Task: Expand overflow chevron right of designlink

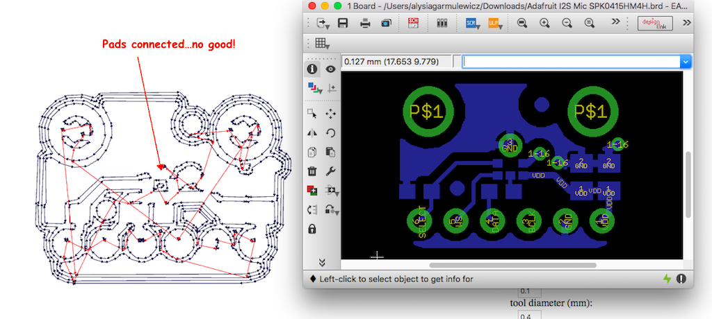Action: [x=686, y=23]
